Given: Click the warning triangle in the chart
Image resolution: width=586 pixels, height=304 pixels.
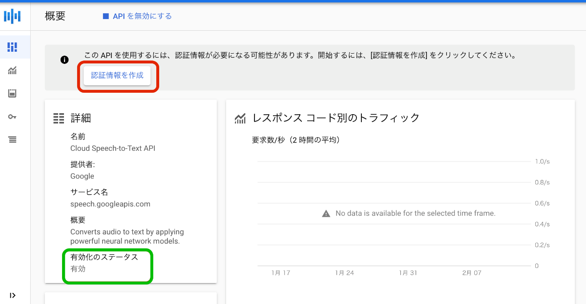Looking at the screenshot, I should point(326,213).
